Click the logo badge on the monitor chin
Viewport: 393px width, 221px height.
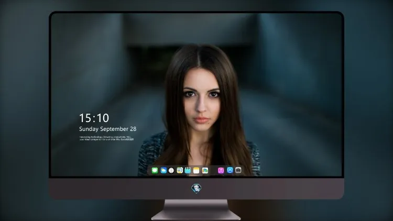coord(196,189)
